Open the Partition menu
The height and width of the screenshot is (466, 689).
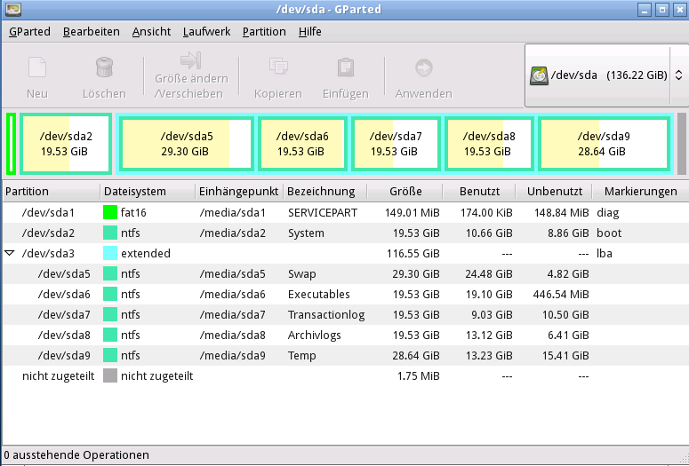click(264, 32)
